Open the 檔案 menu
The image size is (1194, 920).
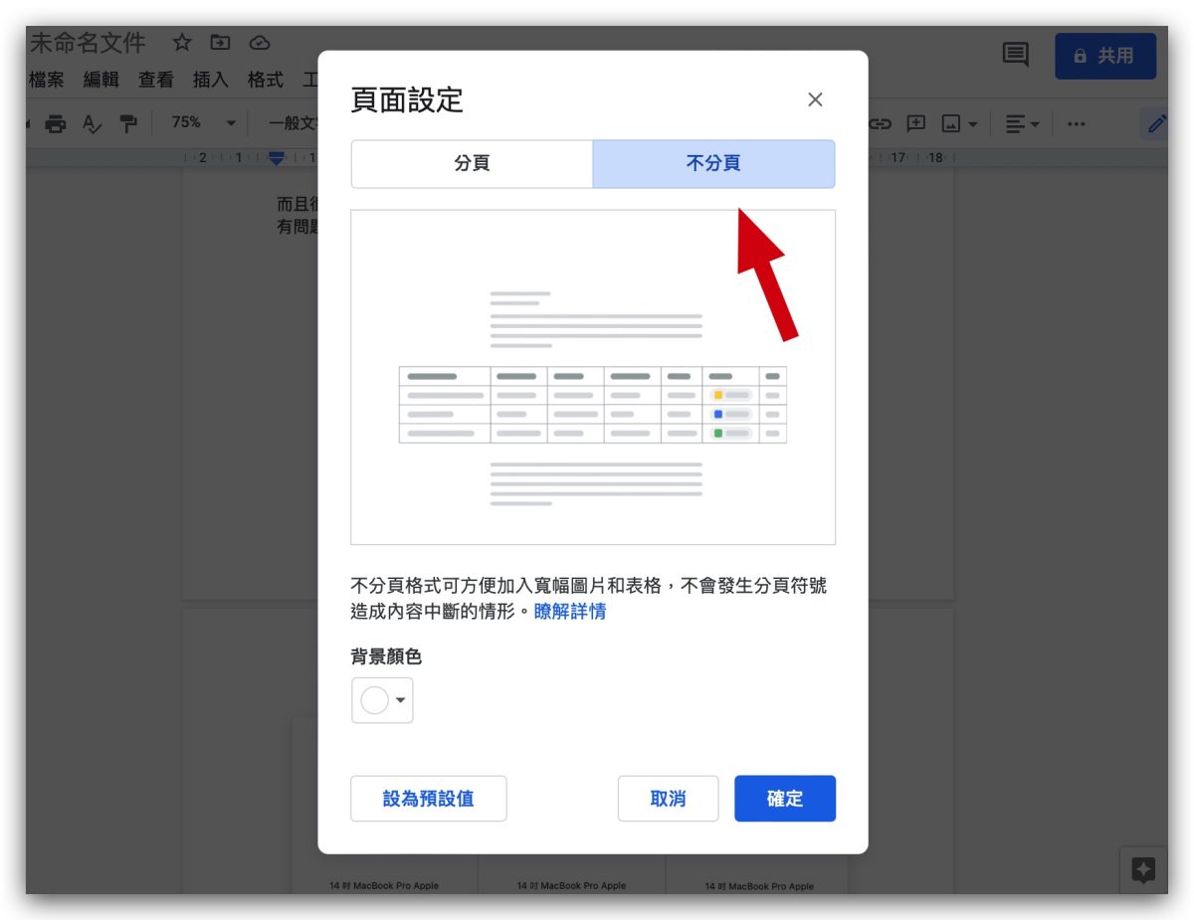46,80
